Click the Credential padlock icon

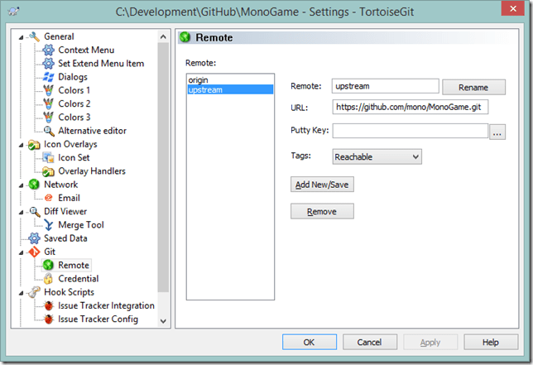click(x=49, y=279)
